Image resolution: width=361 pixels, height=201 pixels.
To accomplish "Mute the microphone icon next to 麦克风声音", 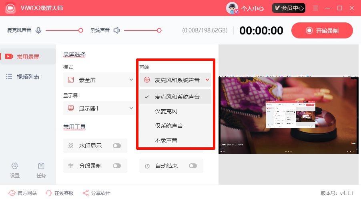I will (38, 30).
